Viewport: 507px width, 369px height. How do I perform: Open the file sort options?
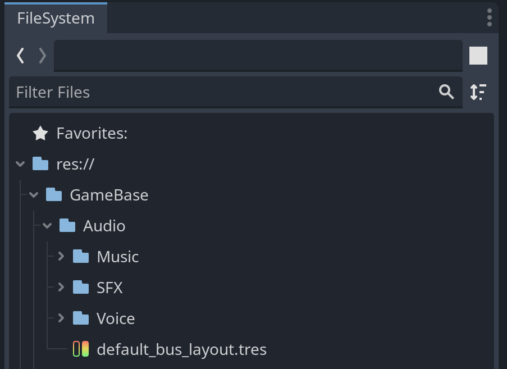pos(478,92)
